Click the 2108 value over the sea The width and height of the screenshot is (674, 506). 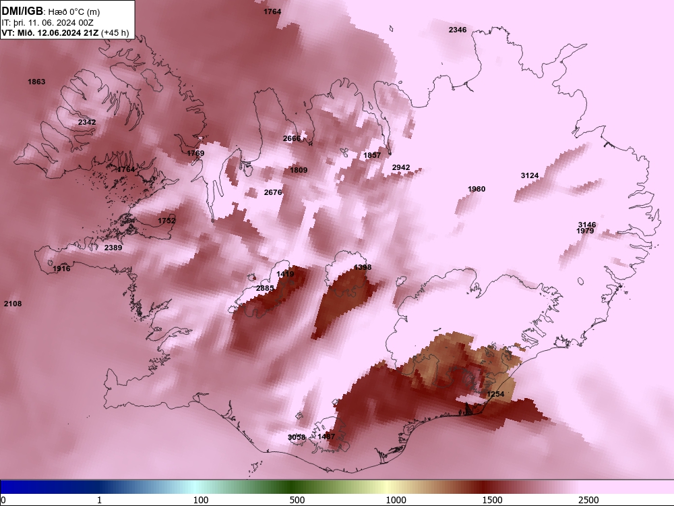click(12, 304)
